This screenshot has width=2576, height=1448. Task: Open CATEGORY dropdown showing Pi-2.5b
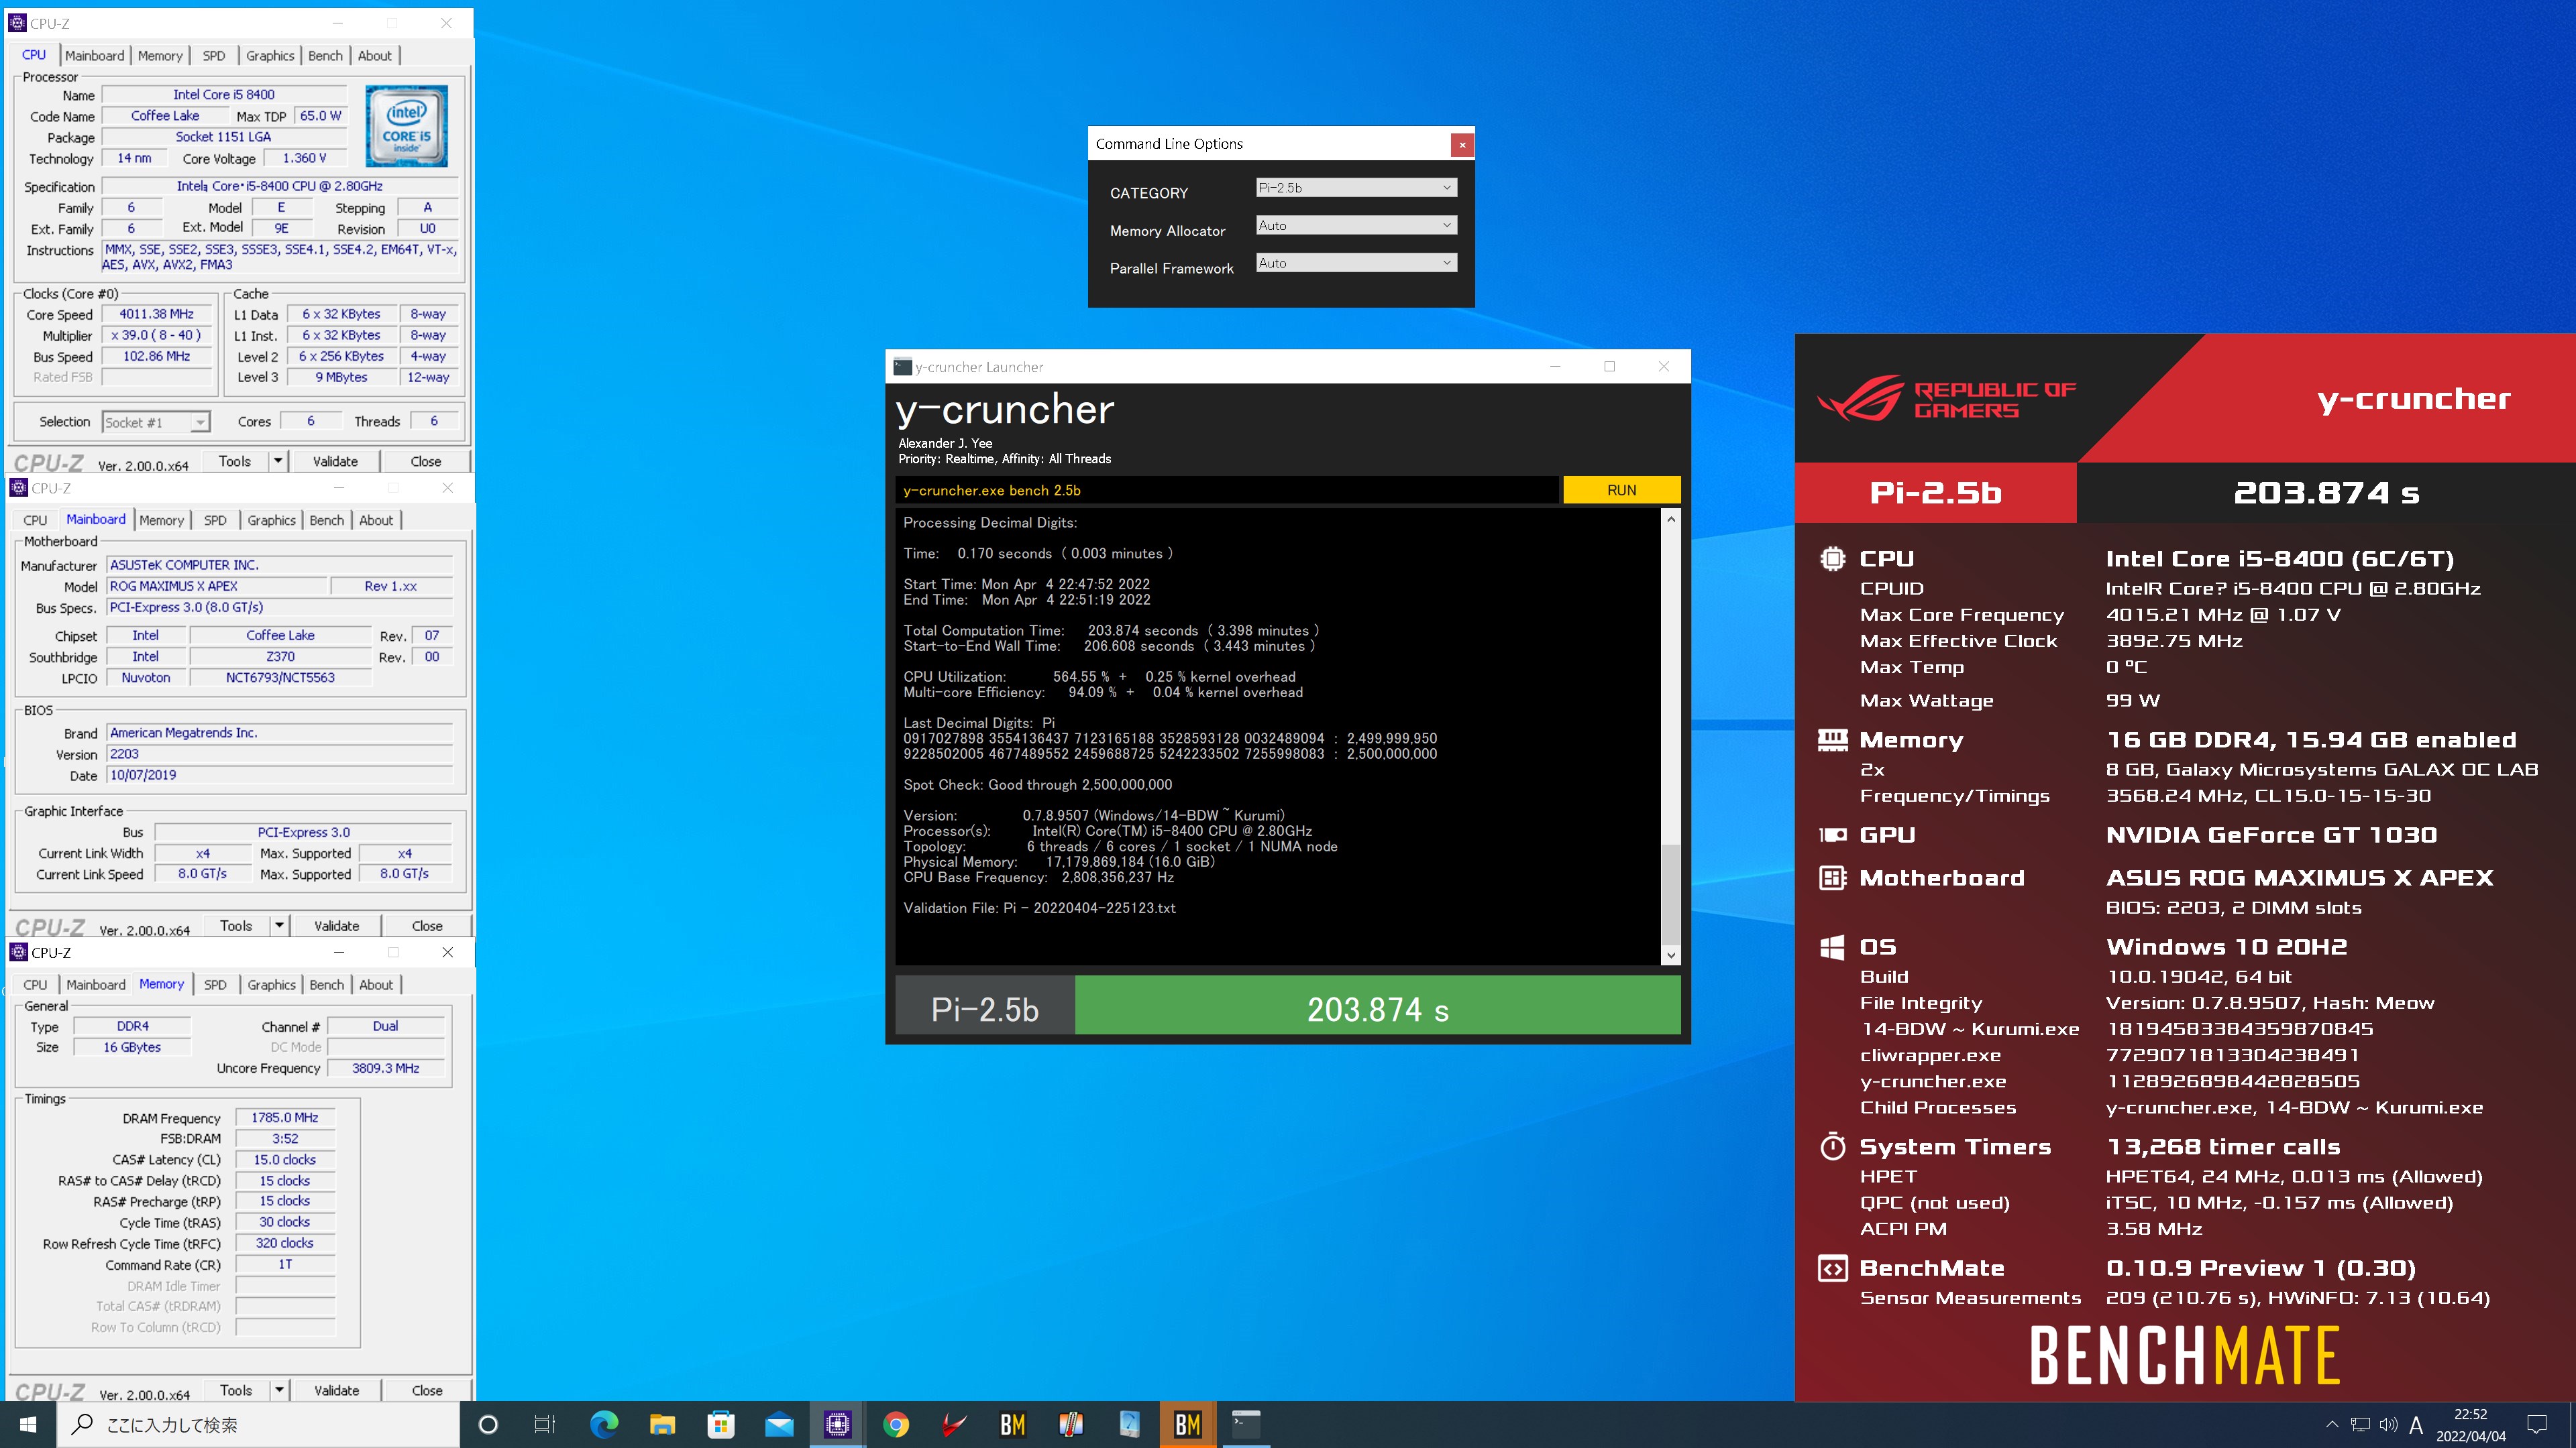1356,188
